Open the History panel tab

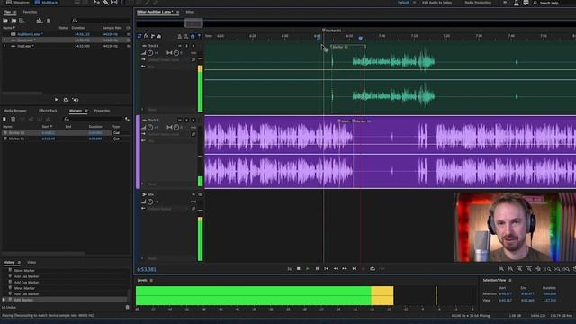pos(9,262)
